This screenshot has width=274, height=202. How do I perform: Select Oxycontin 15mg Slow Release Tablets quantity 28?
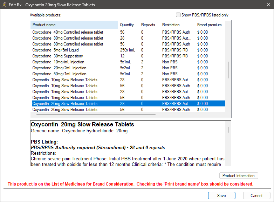point(128,92)
